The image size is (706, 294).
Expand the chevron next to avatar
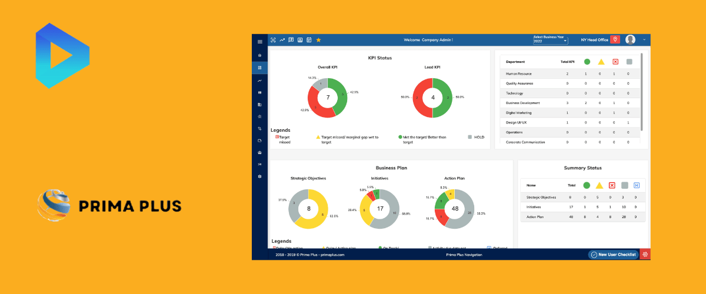[644, 39]
